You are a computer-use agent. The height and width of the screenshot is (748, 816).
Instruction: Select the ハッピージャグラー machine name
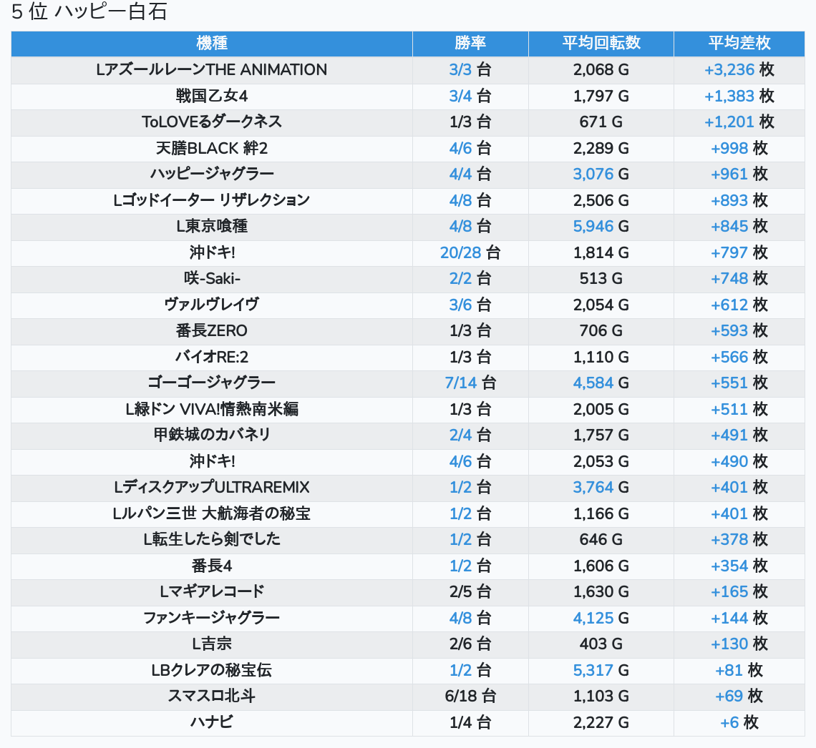tap(212, 174)
